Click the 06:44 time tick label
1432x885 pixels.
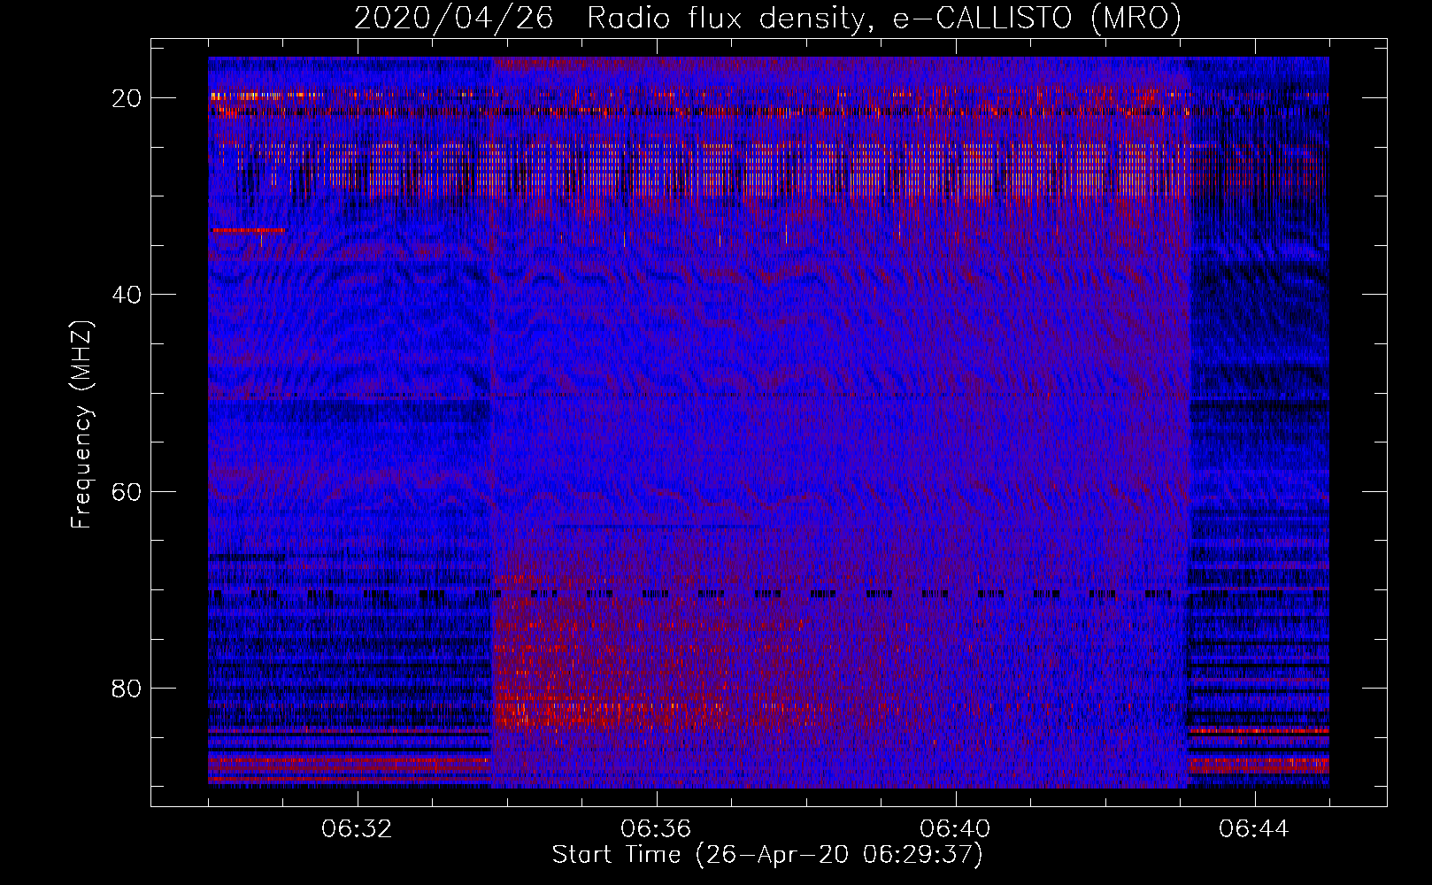1254,829
